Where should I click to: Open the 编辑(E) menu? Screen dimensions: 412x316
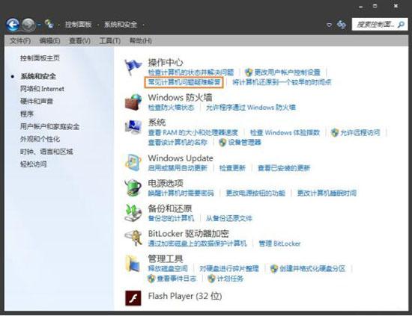49,41
